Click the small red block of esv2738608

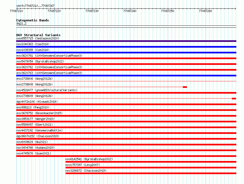[185, 87]
